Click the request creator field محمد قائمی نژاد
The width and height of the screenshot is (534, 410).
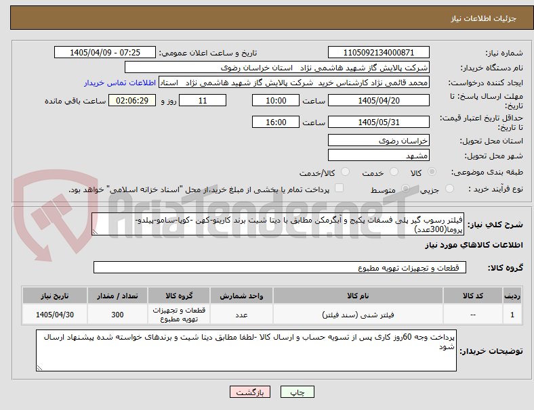[x=294, y=83]
